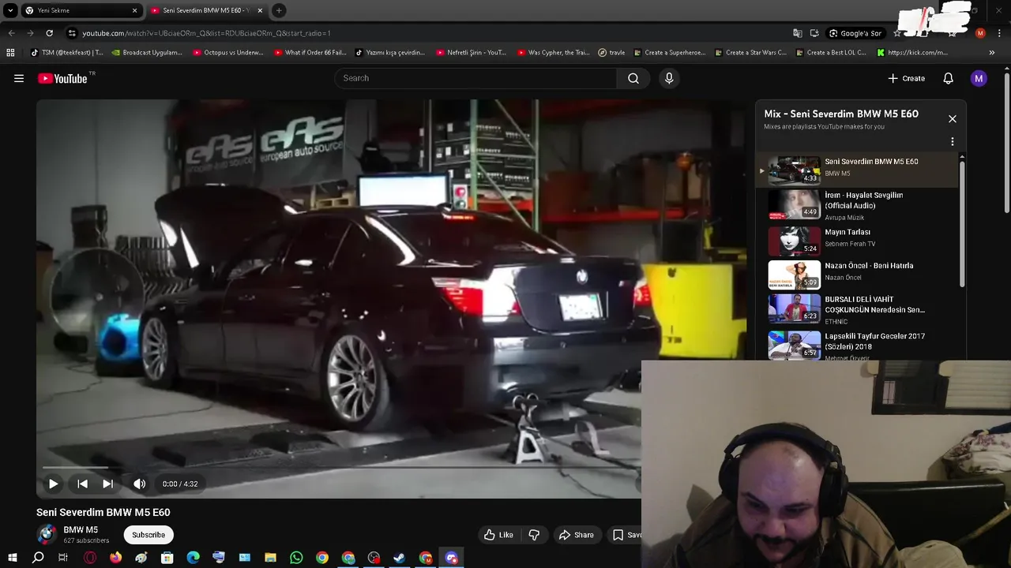Open Firefox from the taskbar
The image size is (1011, 568).
pos(115,558)
